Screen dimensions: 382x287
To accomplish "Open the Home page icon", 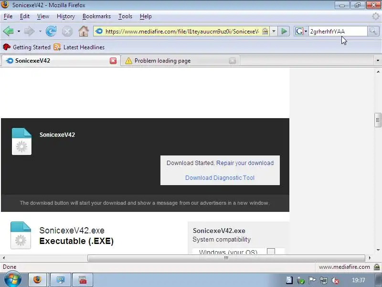I will (x=84, y=31).
